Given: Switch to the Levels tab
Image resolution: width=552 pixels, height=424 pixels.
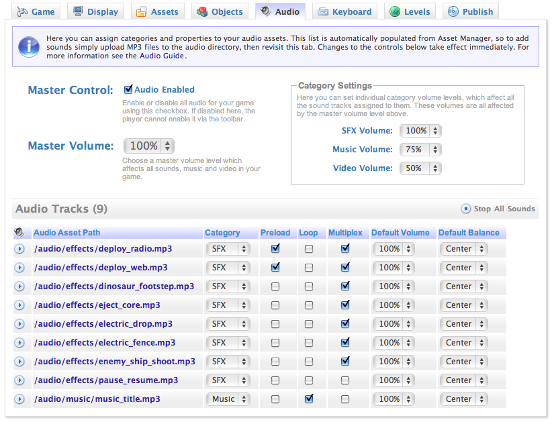Looking at the screenshot, I should [410, 11].
